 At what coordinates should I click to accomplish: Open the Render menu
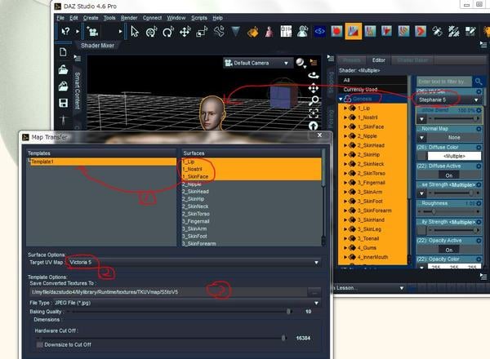click(x=129, y=18)
